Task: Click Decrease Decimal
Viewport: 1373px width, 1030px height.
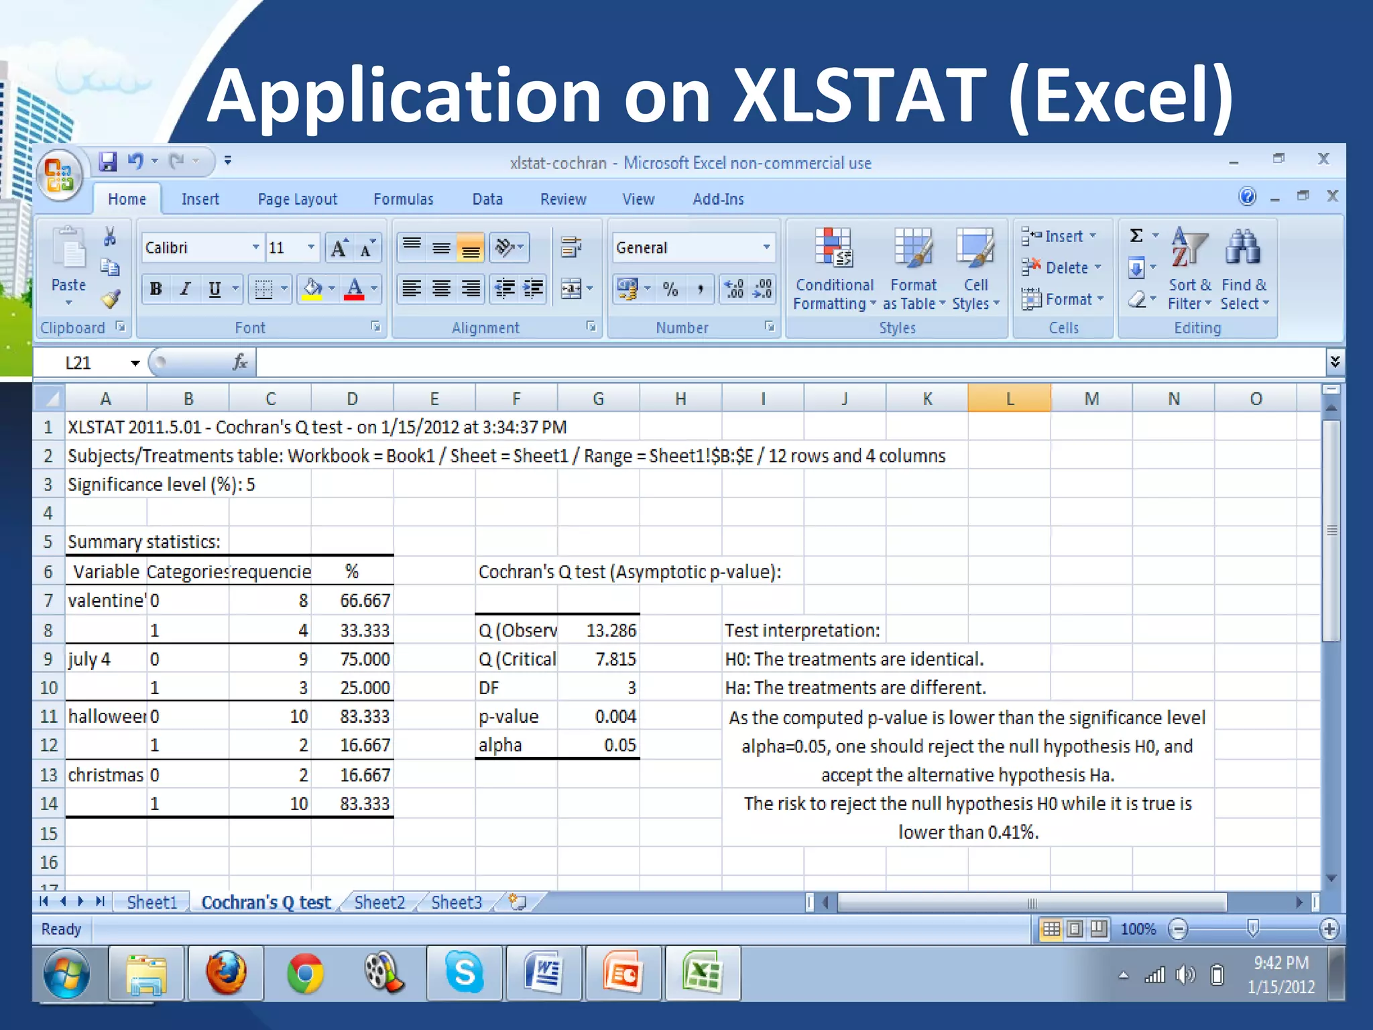Action: [x=763, y=289]
